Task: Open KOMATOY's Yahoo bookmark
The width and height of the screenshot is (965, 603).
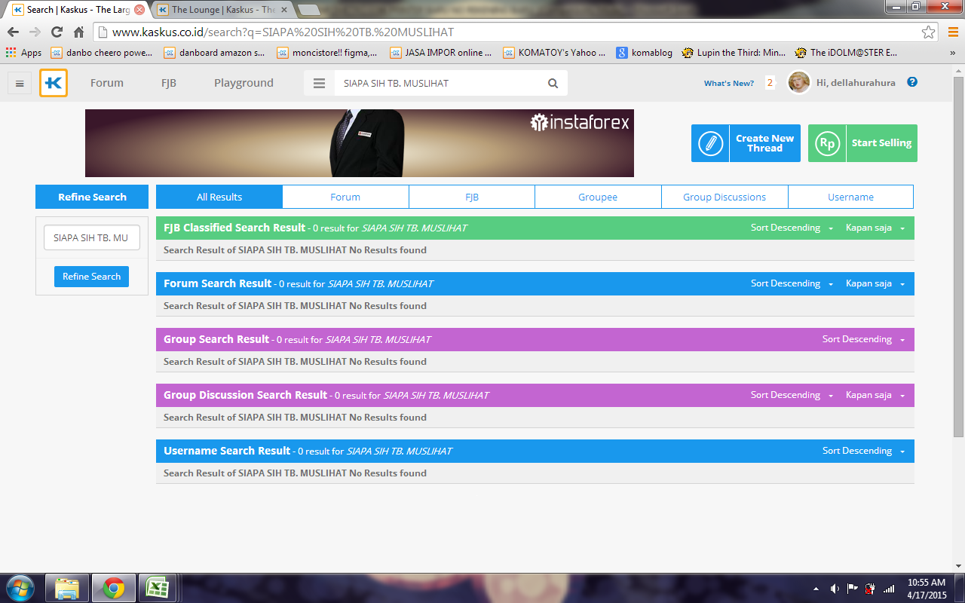Action: (554, 53)
